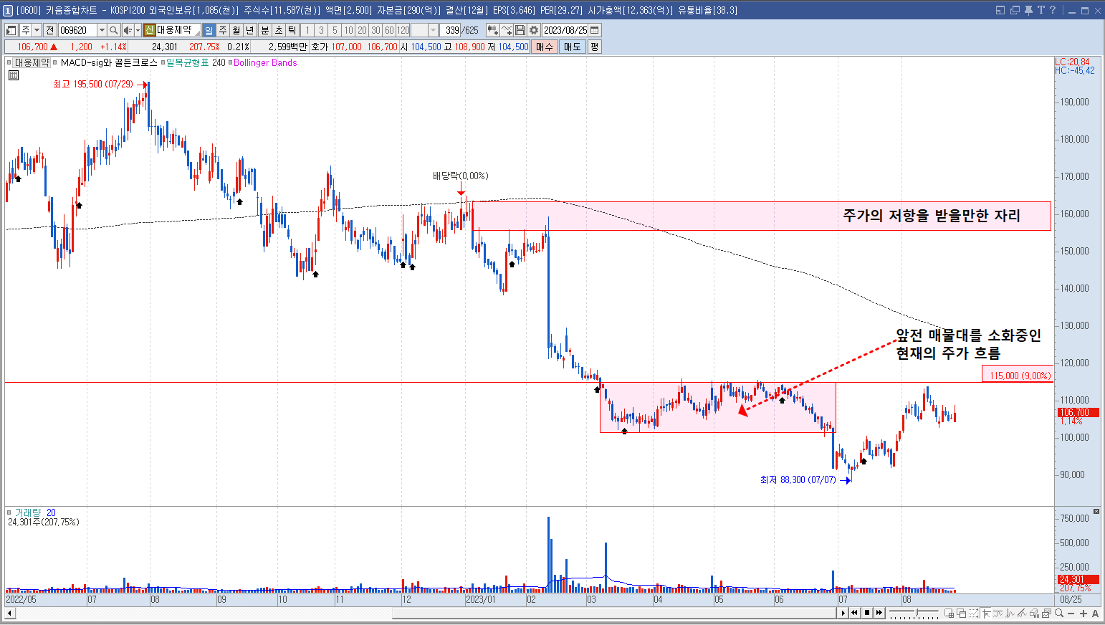Image resolution: width=1105 pixels, height=625 pixels.
Task: Toggle the Bollinger Bands legend square marker
Action: pyautogui.click(x=230, y=63)
